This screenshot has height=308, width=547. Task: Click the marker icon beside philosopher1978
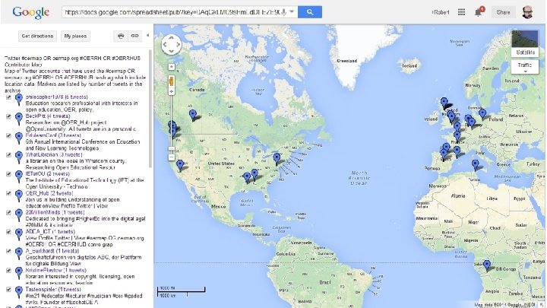pyautogui.click(x=19, y=100)
